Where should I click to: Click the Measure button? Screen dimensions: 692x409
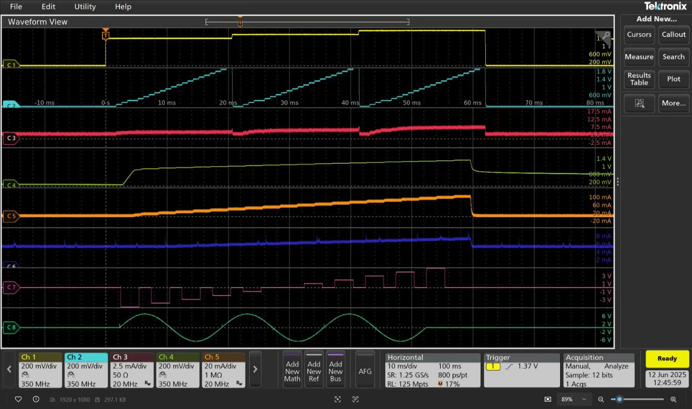639,57
